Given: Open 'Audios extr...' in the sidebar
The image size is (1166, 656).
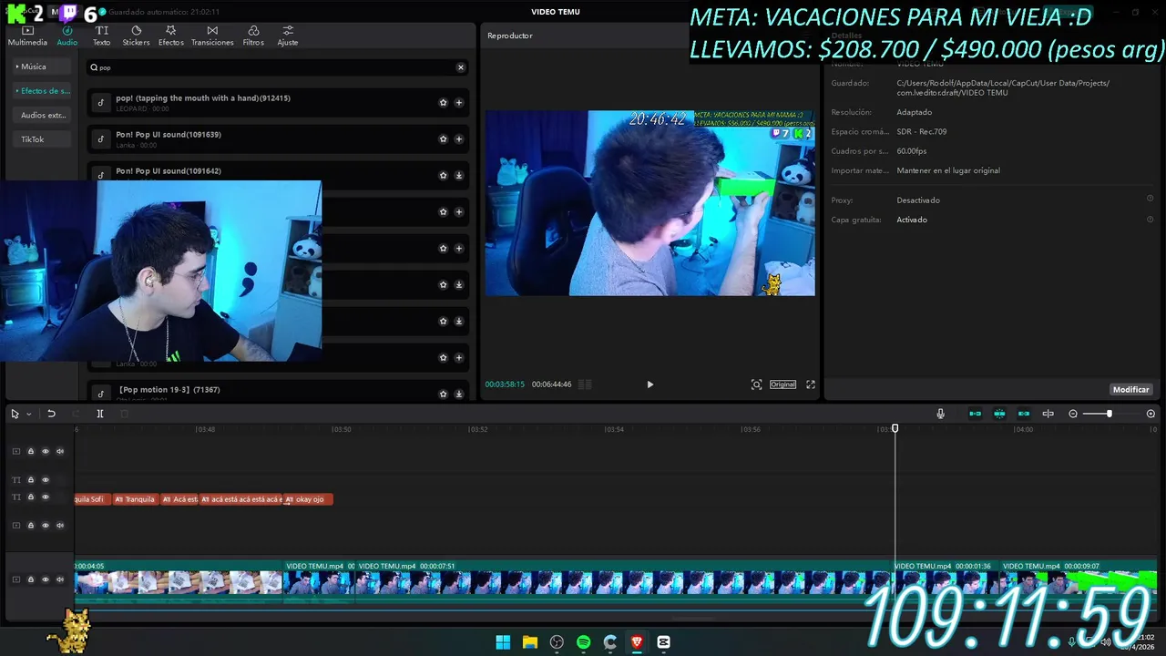Looking at the screenshot, I should coord(43,115).
